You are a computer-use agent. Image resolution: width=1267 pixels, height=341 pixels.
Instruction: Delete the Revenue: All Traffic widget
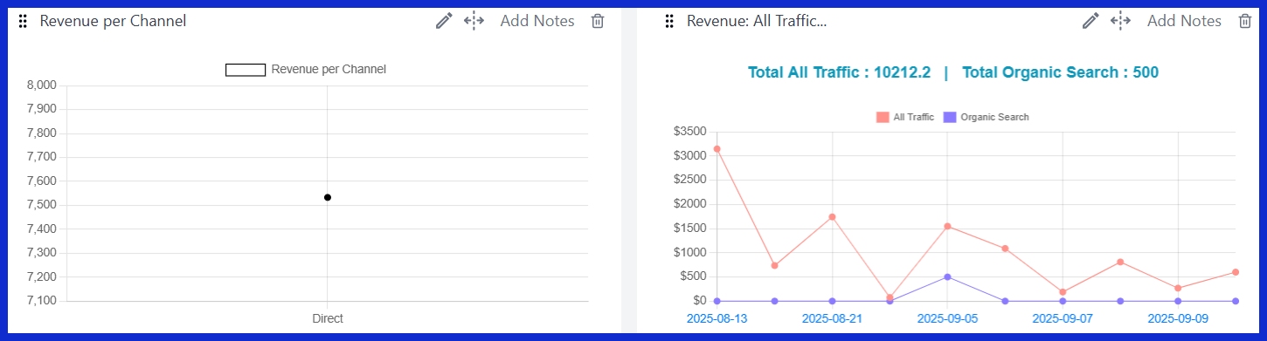(x=1244, y=21)
